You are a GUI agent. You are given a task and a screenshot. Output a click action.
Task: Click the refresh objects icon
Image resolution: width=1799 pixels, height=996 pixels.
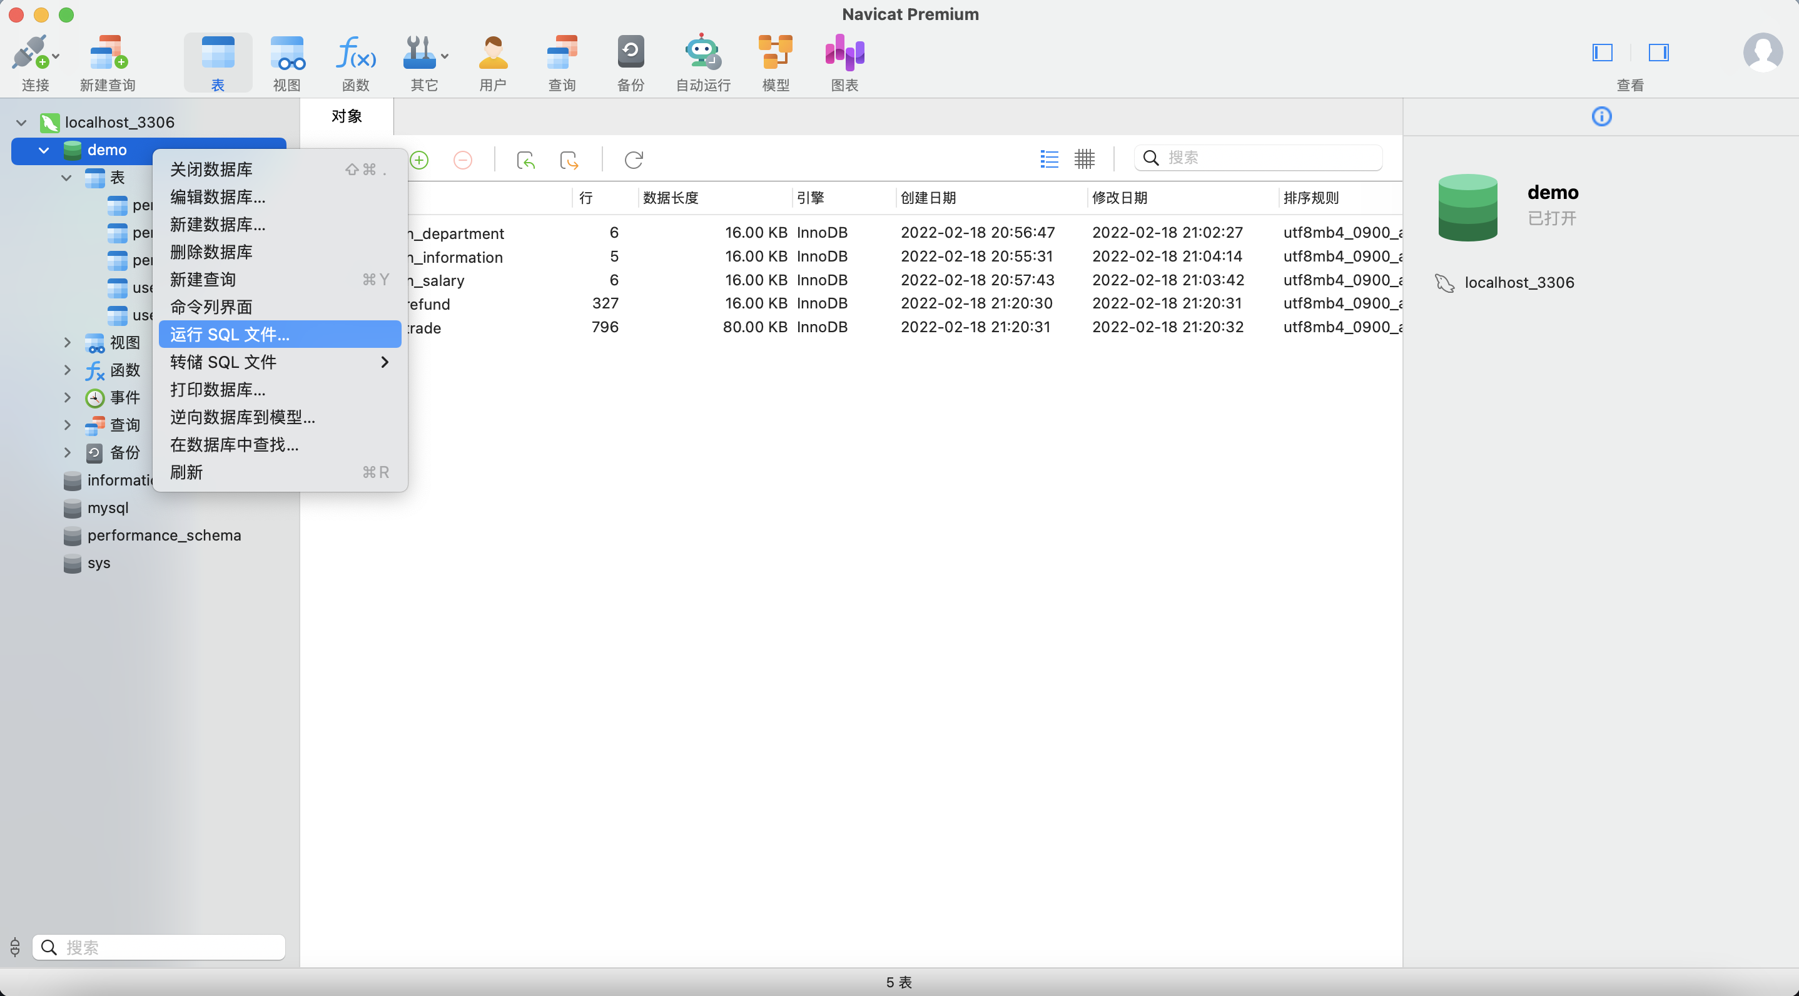coord(634,160)
